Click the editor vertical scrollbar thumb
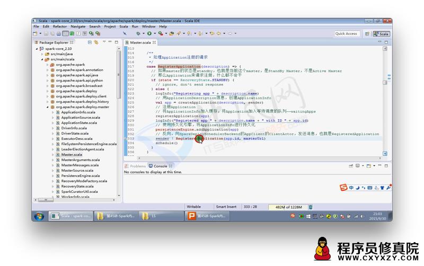 385,83
